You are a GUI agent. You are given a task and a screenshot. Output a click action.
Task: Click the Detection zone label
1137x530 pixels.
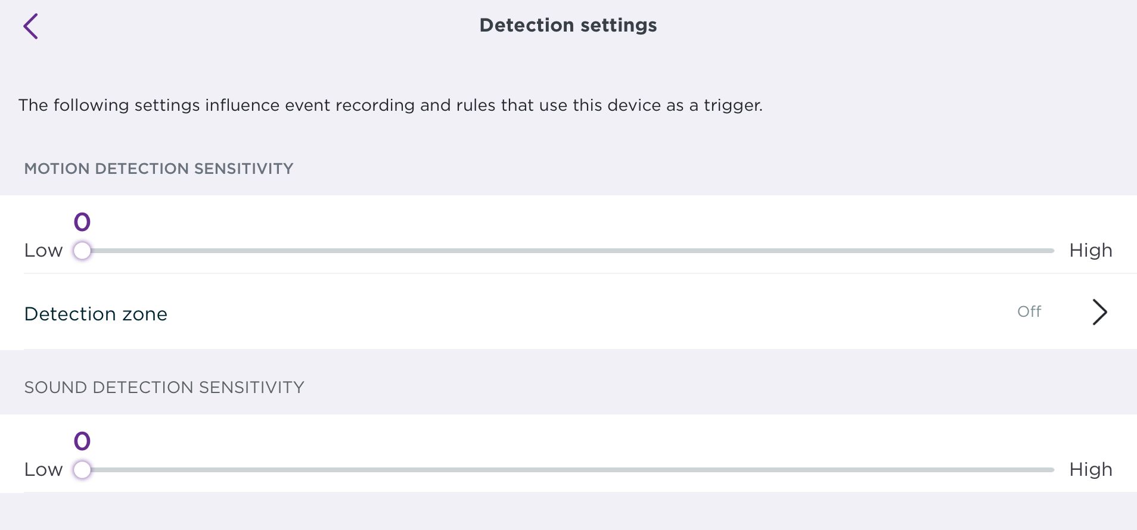coord(95,314)
